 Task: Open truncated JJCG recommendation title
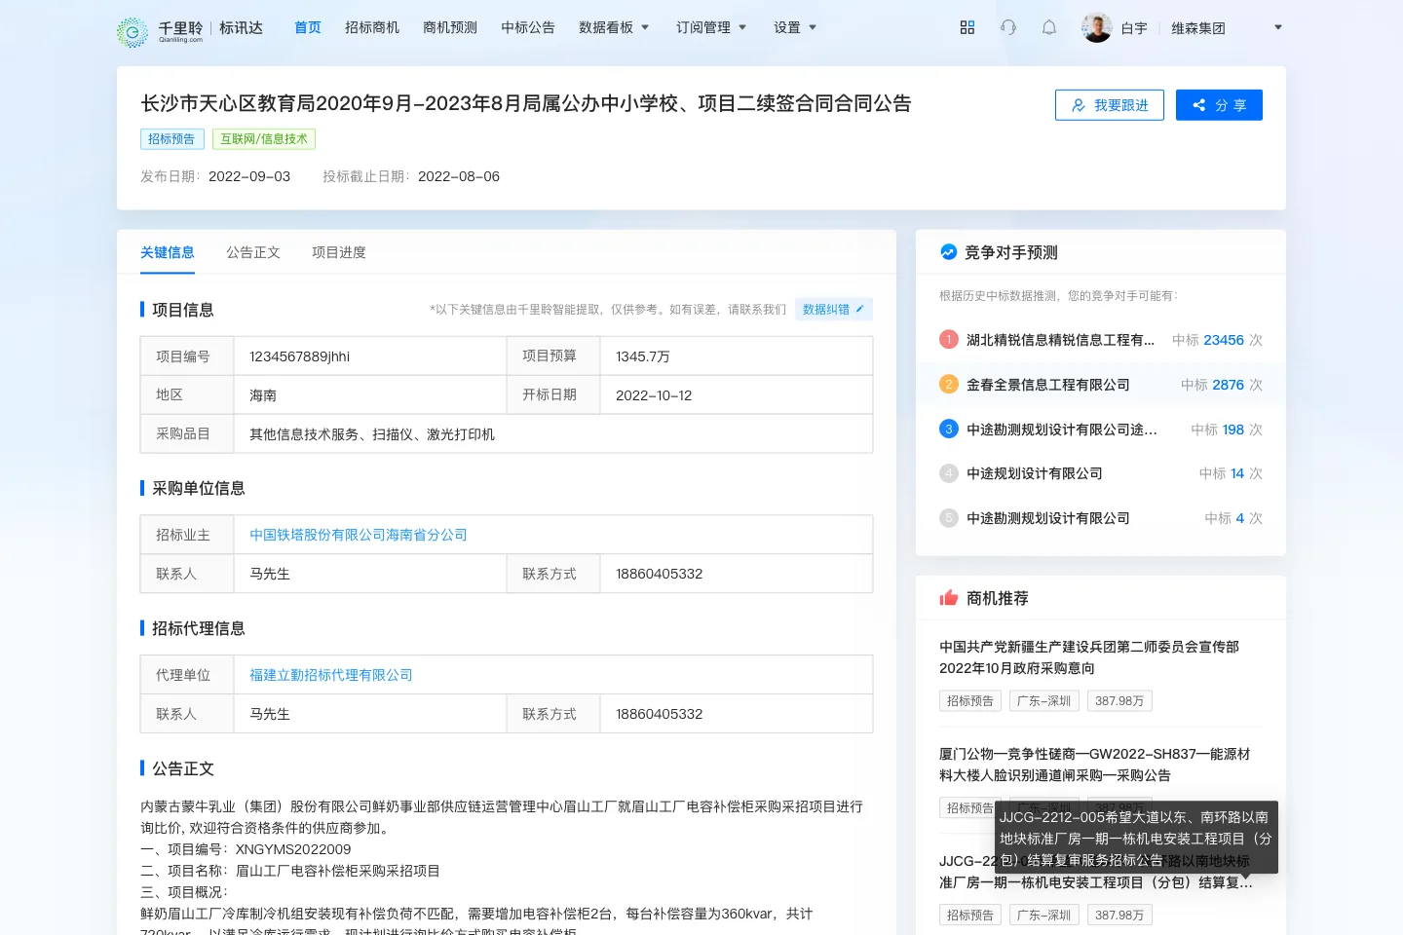click(x=1096, y=872)
